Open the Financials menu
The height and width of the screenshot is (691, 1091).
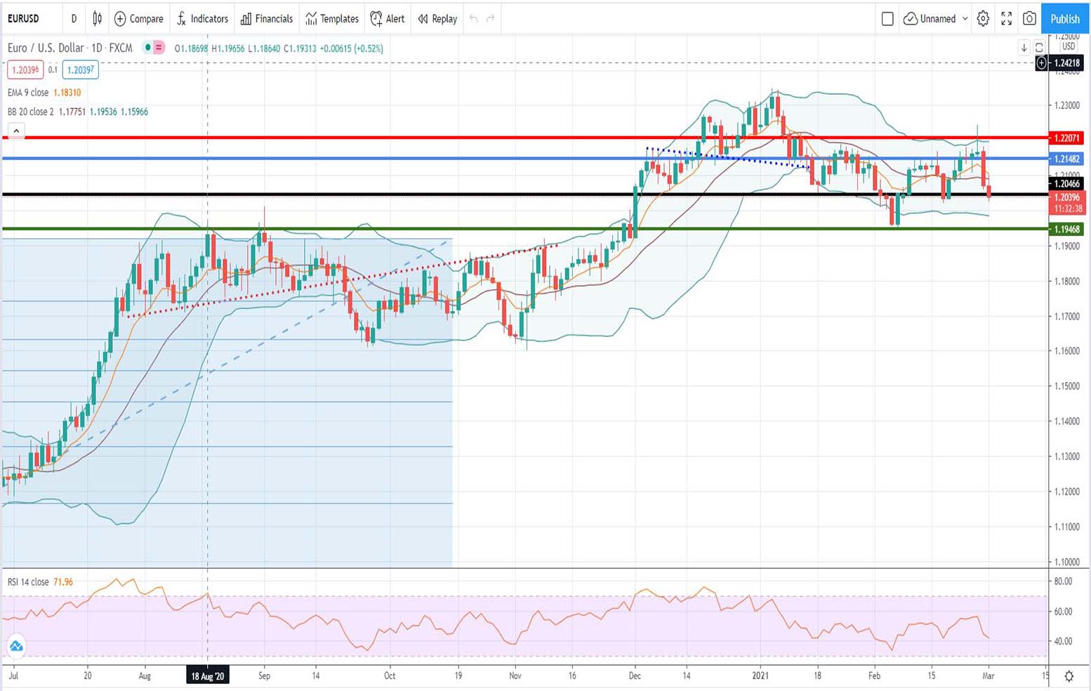pyautogui.click(x=267, y=19)
